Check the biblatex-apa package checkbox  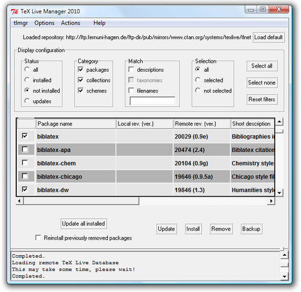pyautogui.click(x=25, y=150)
